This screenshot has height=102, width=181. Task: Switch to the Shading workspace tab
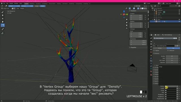59,4
